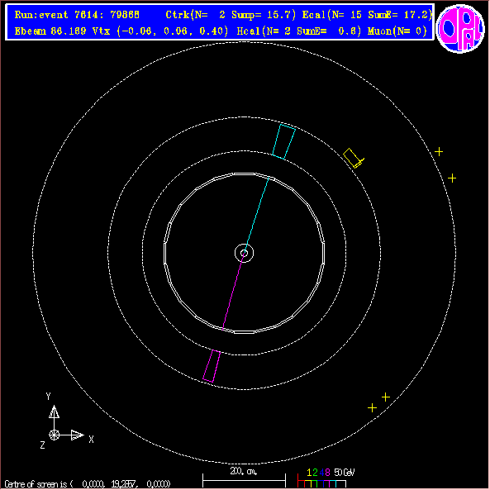Select the cyan calorimeter cluster box
The height and width of the screenshot is (490, 490).
pos(283,142)
